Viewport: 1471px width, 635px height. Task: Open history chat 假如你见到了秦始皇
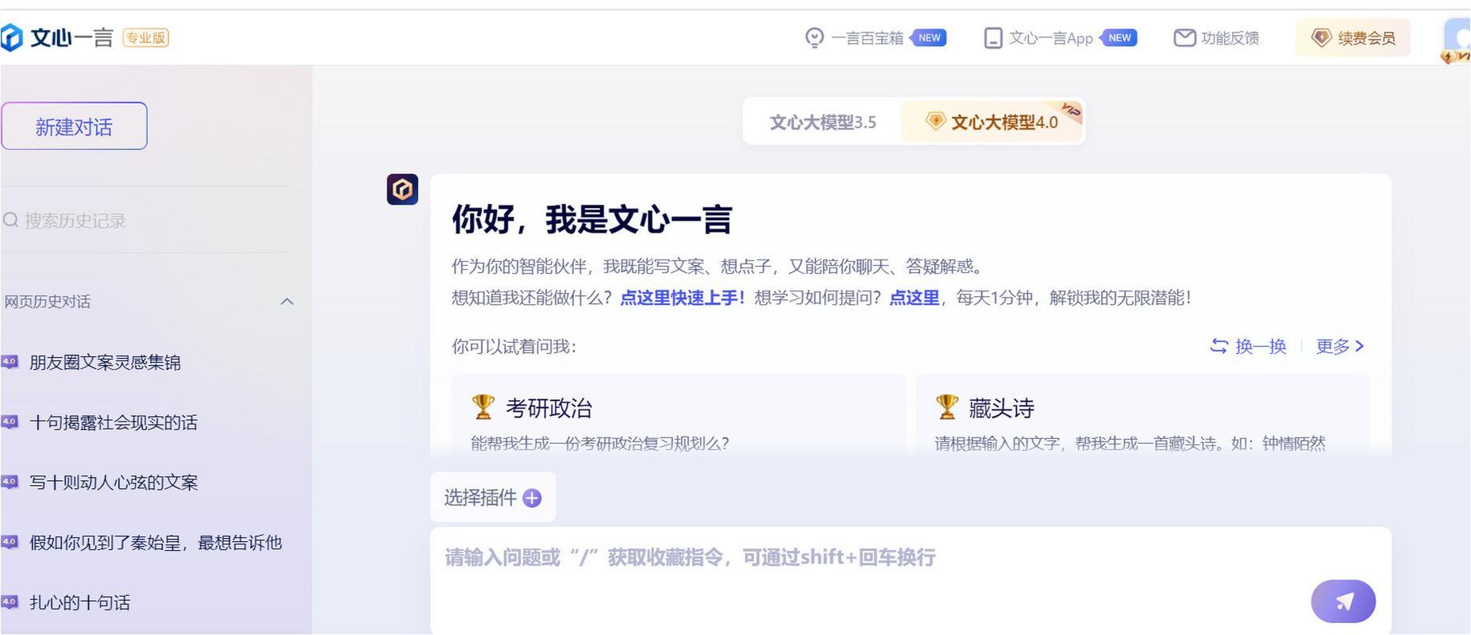point(156,543)
